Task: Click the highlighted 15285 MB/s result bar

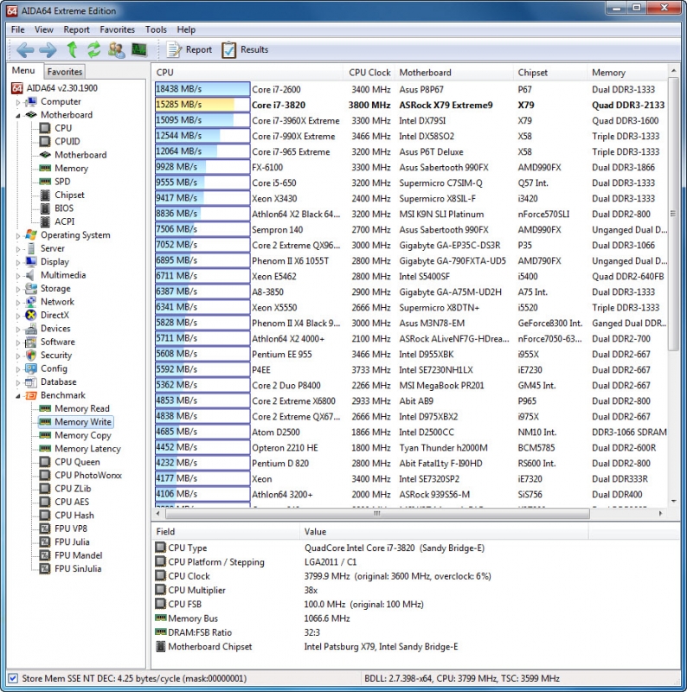Action: pos(202,105)
